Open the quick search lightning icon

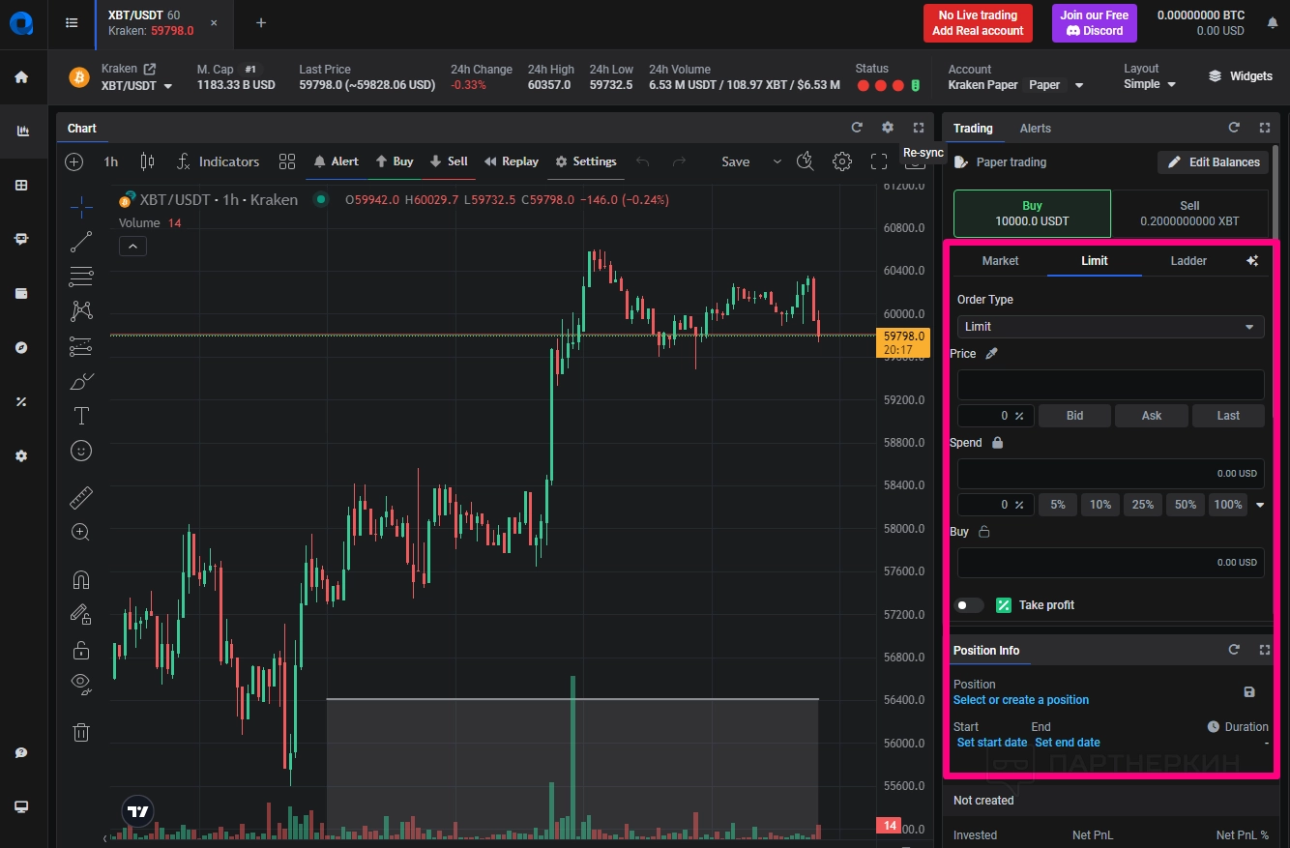[805, 161]
